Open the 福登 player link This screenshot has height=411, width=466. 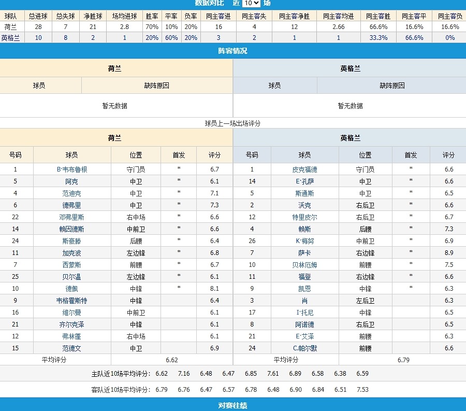[x=304, y=277]
